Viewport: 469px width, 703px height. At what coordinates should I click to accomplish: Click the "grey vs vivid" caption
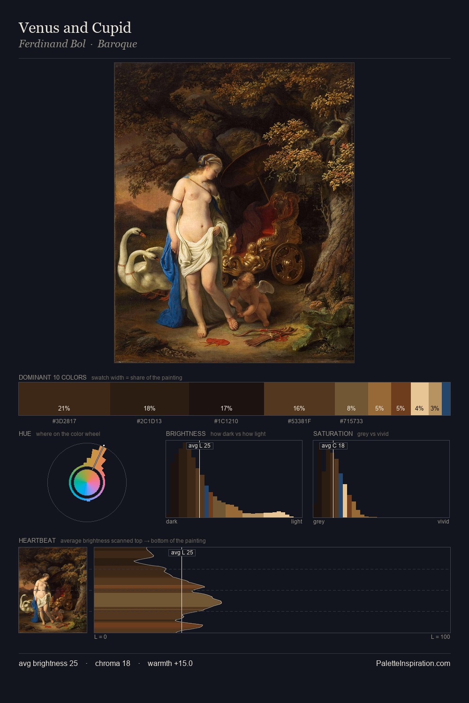[x=373, y=434]
